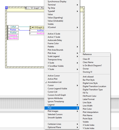Expand the Terminal submenu
Image resolution: width=119 pixels, height=130 pixels.
coord(62,5)
